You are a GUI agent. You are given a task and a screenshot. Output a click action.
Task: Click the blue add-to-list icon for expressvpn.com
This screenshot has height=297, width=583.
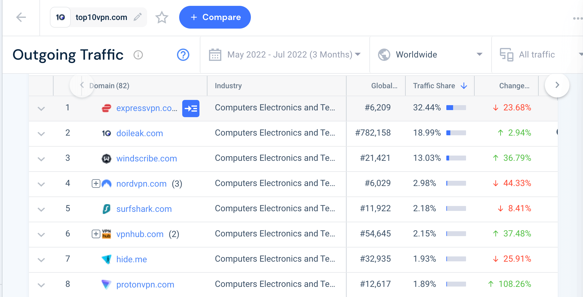pos(191,109)
